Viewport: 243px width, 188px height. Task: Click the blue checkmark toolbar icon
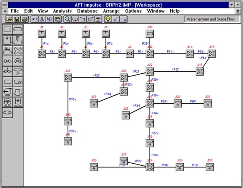coord(116,19)
